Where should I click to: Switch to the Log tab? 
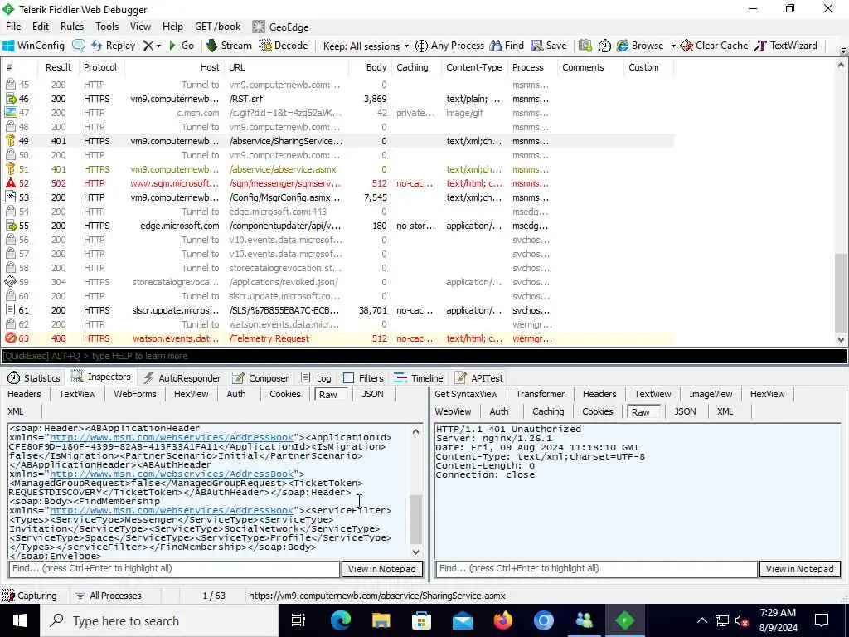(316, 378)
